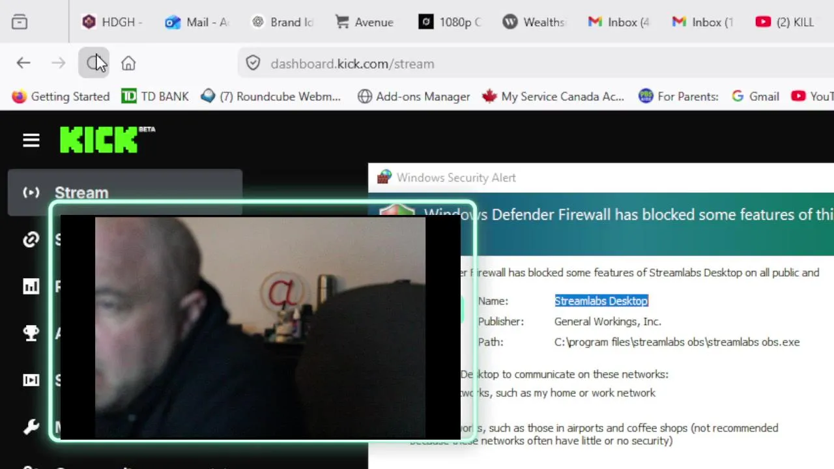Viewport: 834px width, 469px height.
Task: Click the Kick logo
Action: pyautogui.click(x=108, y=139)
